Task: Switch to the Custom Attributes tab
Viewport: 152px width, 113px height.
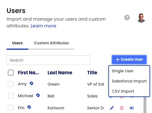Action: (x=52, y=43)
